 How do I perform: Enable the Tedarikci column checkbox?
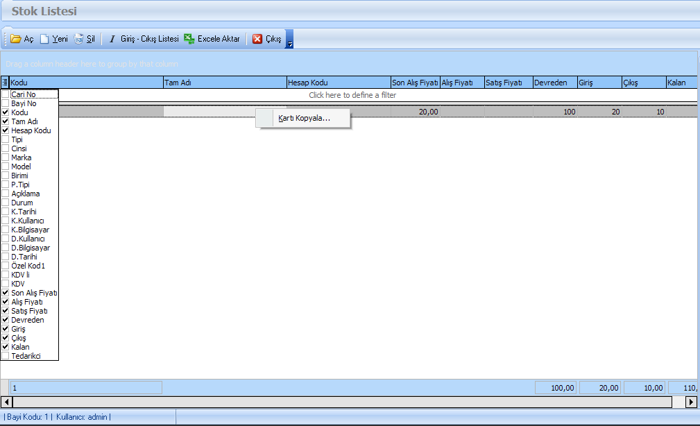pos(6,356)
